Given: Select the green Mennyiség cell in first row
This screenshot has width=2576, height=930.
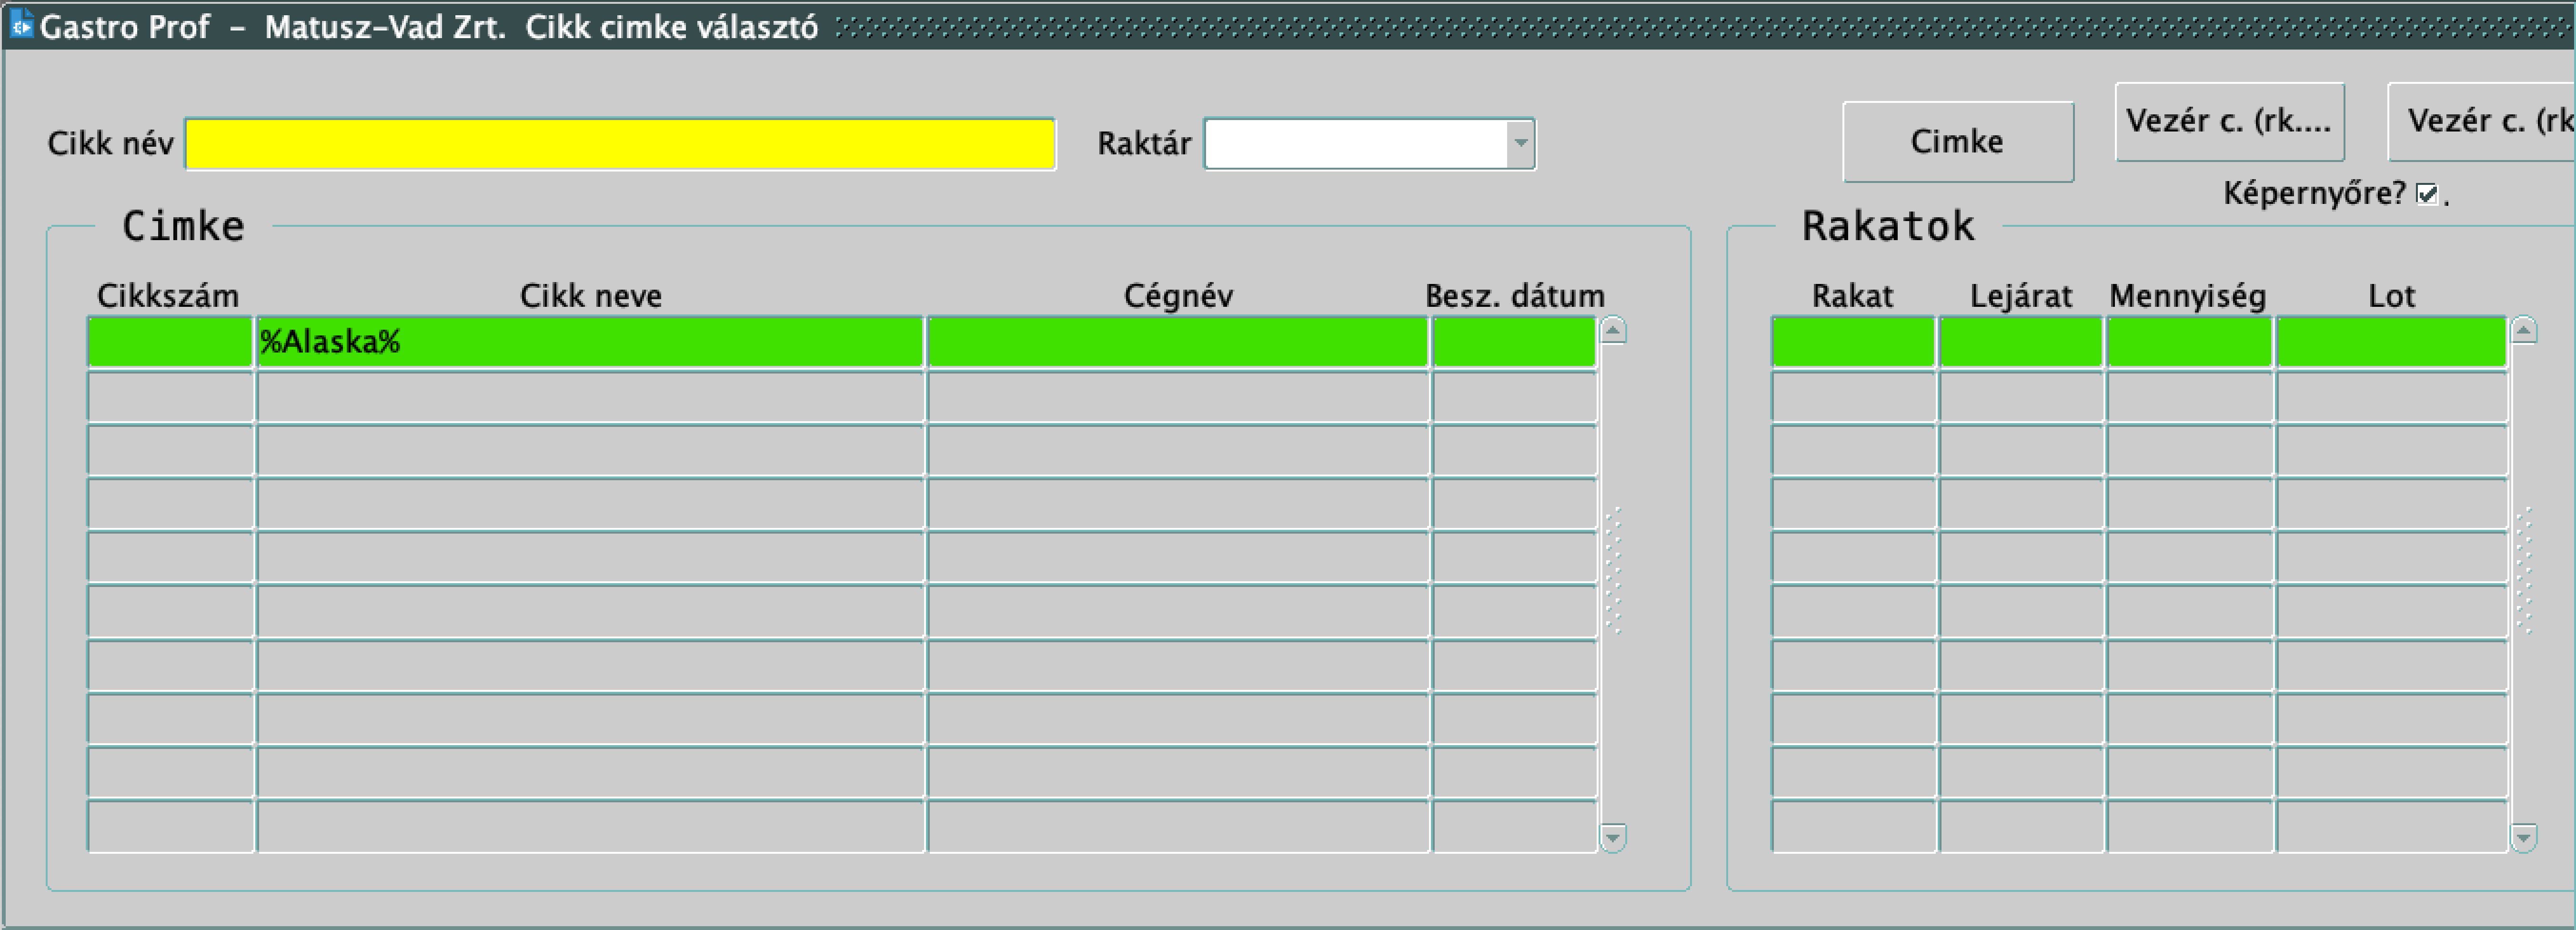Looking at the screenshot, I should 2189,342.
